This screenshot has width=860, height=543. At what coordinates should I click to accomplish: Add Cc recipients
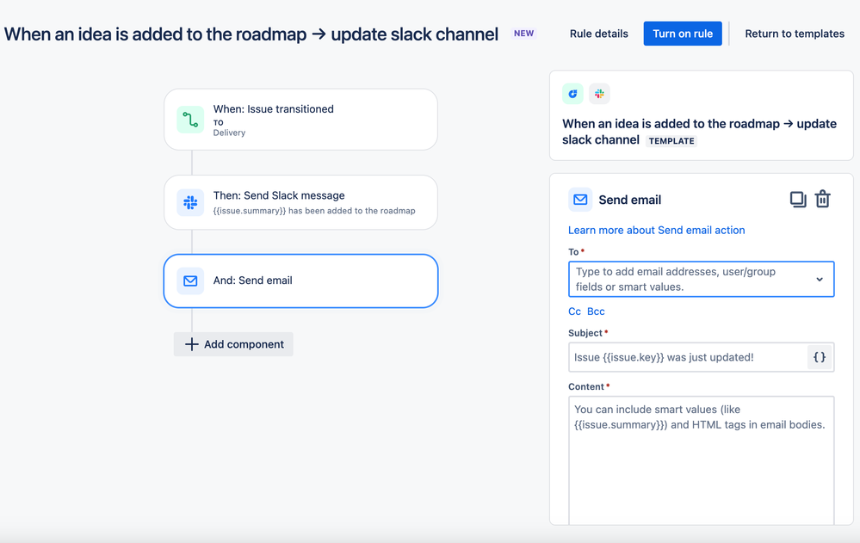574,312
